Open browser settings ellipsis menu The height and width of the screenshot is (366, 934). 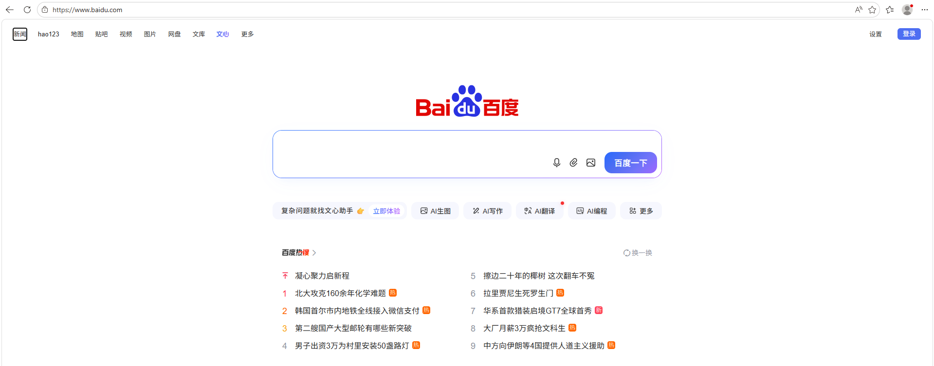click(925, 10)
